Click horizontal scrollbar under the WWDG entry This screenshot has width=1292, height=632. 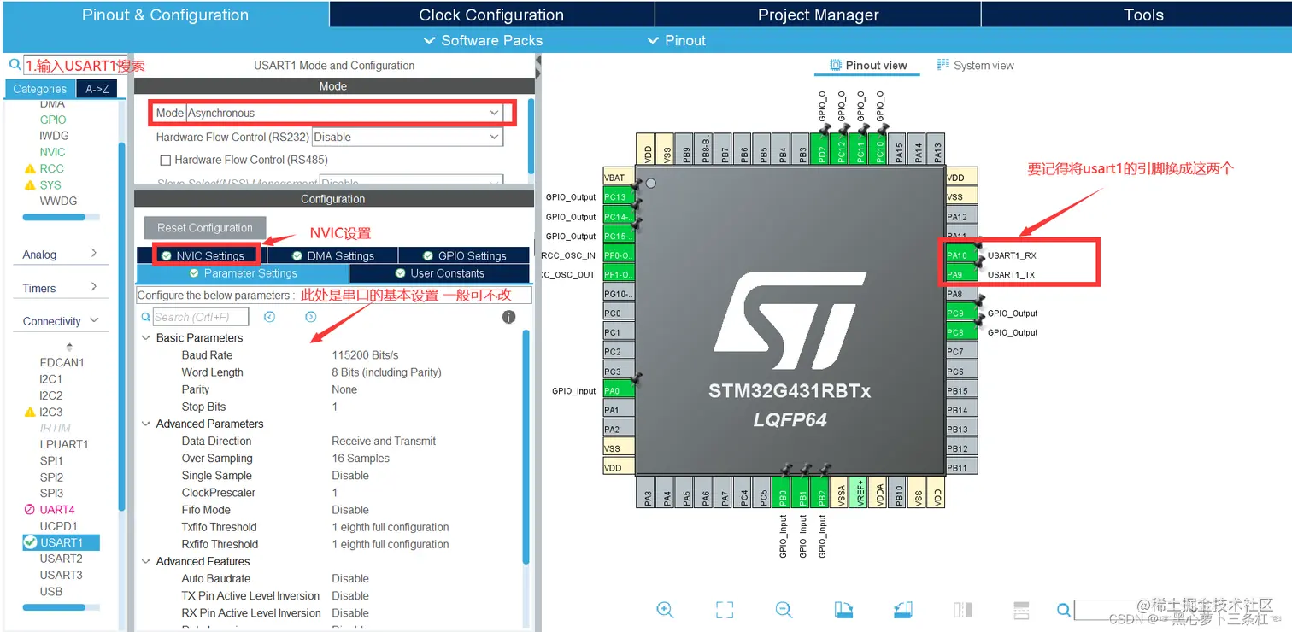54,217
